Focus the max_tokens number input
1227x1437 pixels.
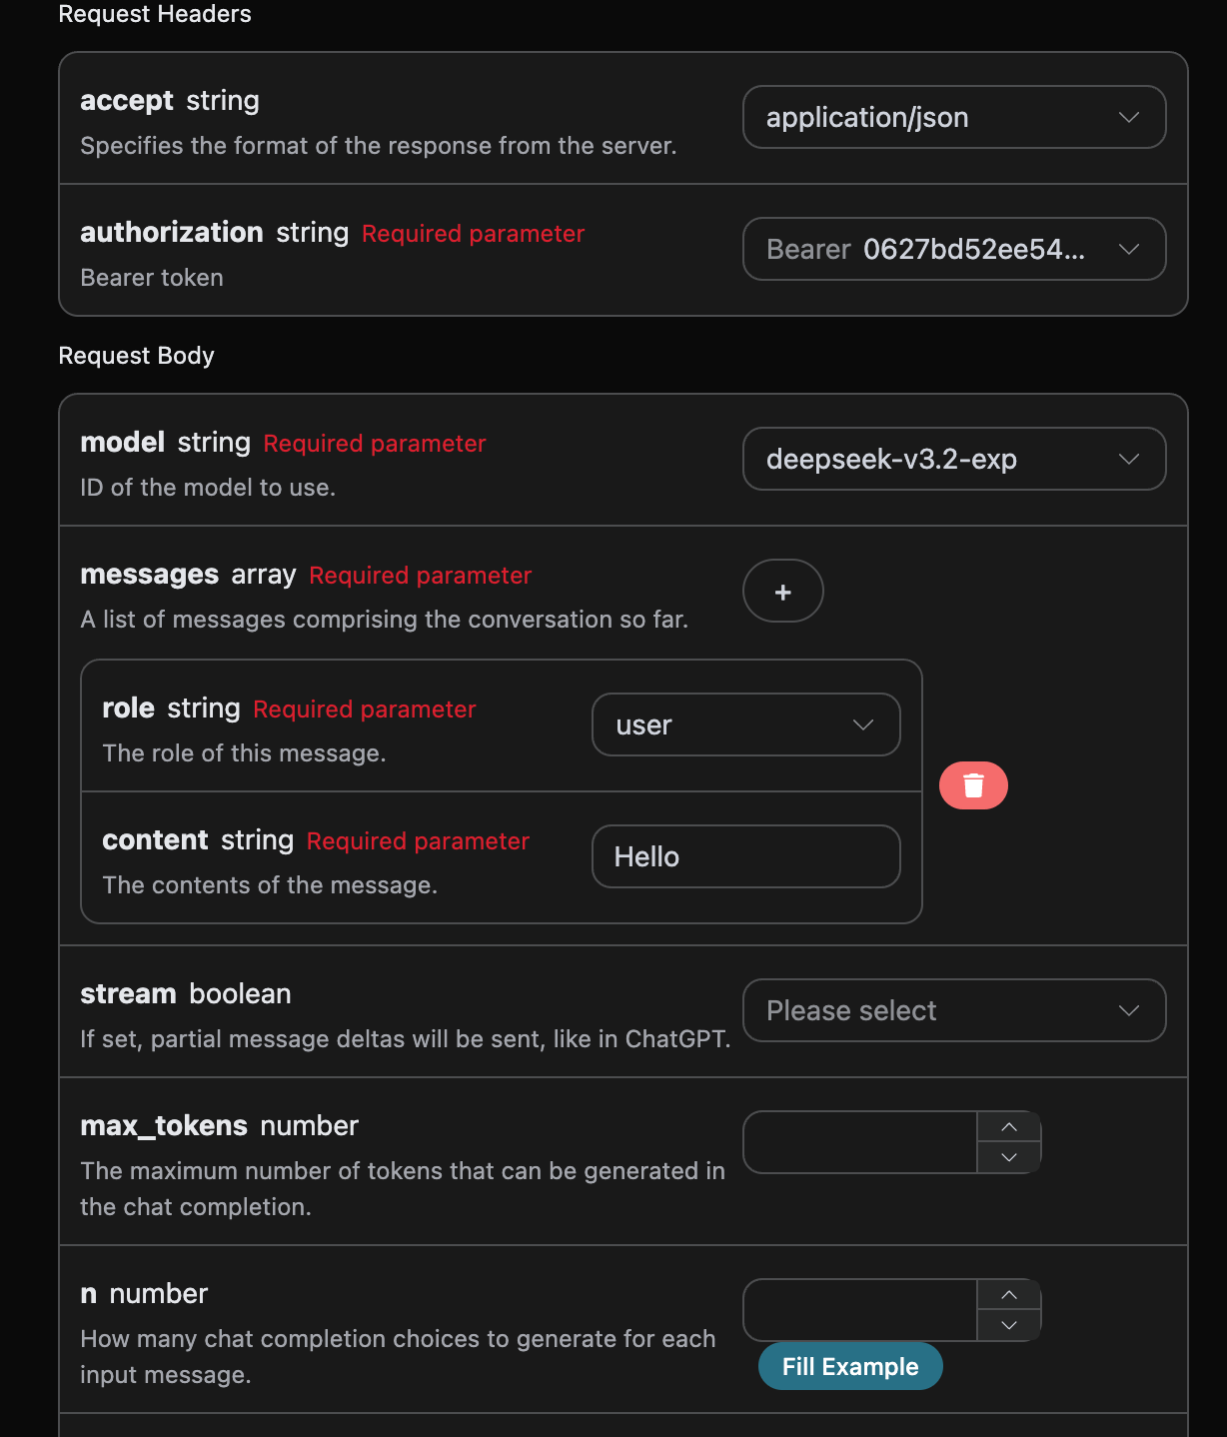click(x=860, y=1142)
